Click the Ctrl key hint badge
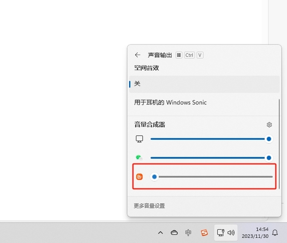287x243 pixels. point(189,55)
